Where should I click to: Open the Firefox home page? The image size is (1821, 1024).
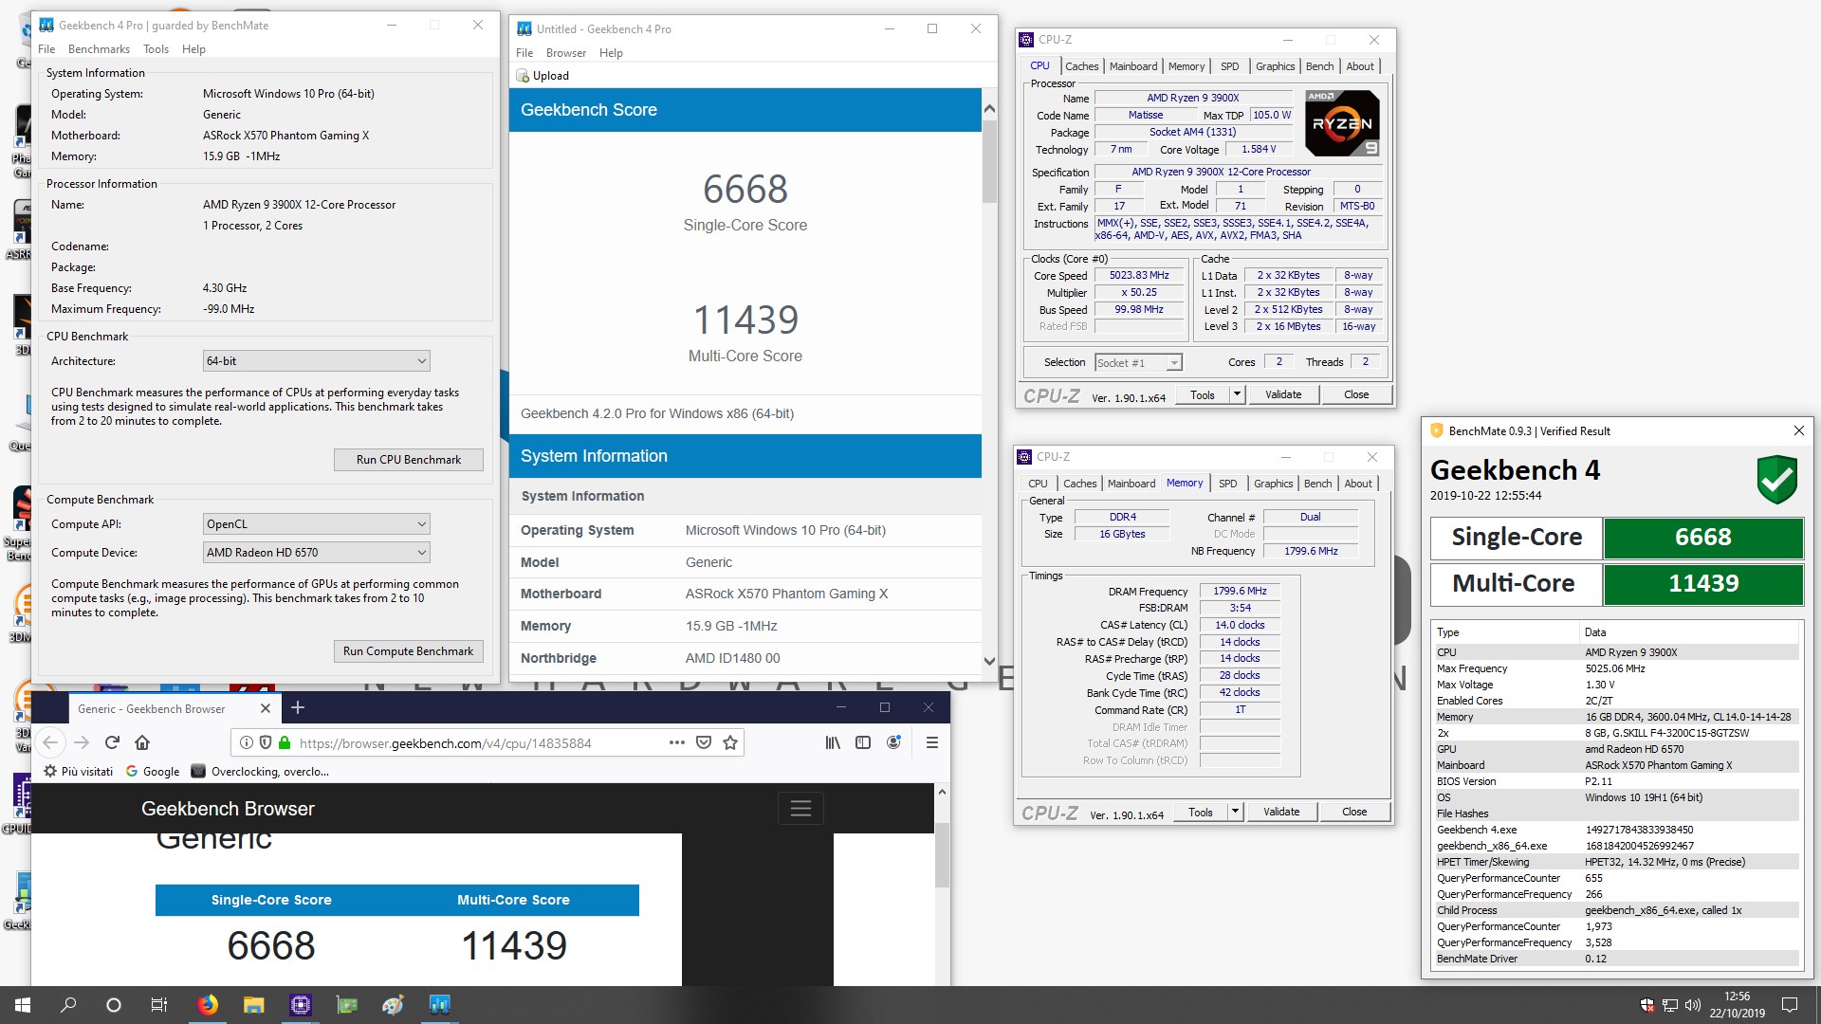(x=142, y=742)
